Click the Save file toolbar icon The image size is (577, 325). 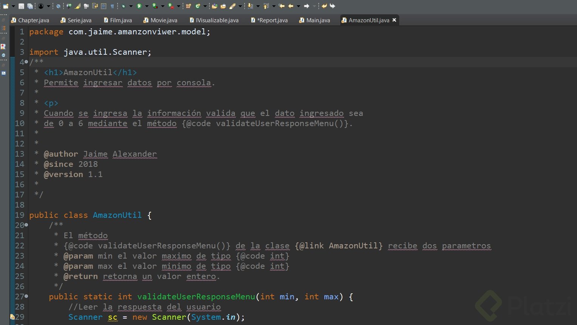tap(21, 6)
